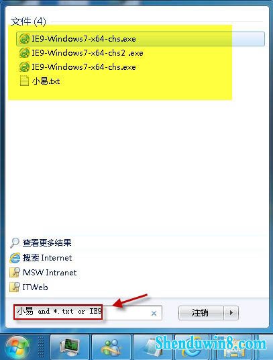The height and width of the screenshot is (360, 273).
Task: Click the search icon beside ITWeb
Action: (15, 287)
